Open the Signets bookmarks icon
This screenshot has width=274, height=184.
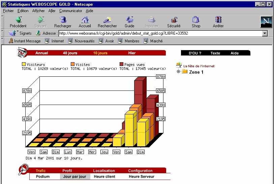(12, 33)
